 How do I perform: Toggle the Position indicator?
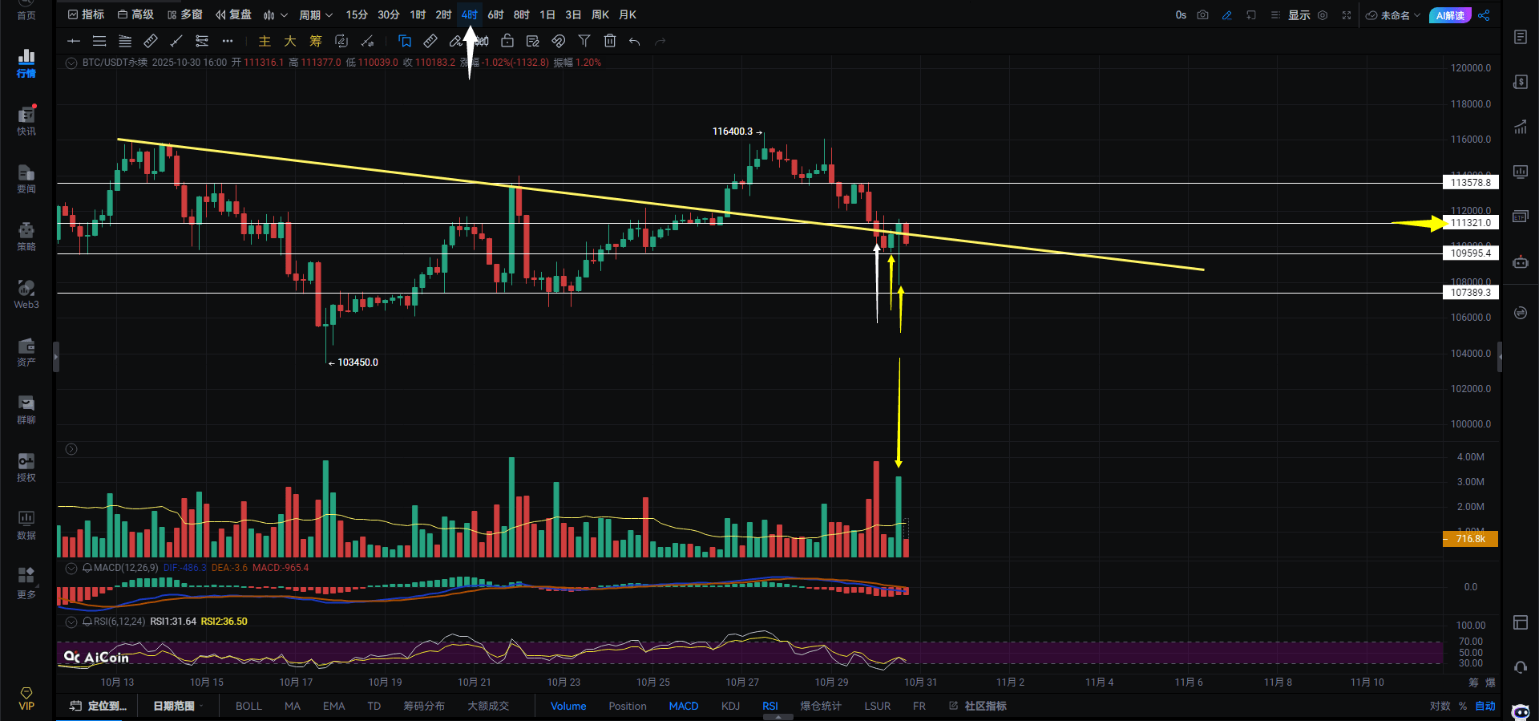click(x=627, y=706)
